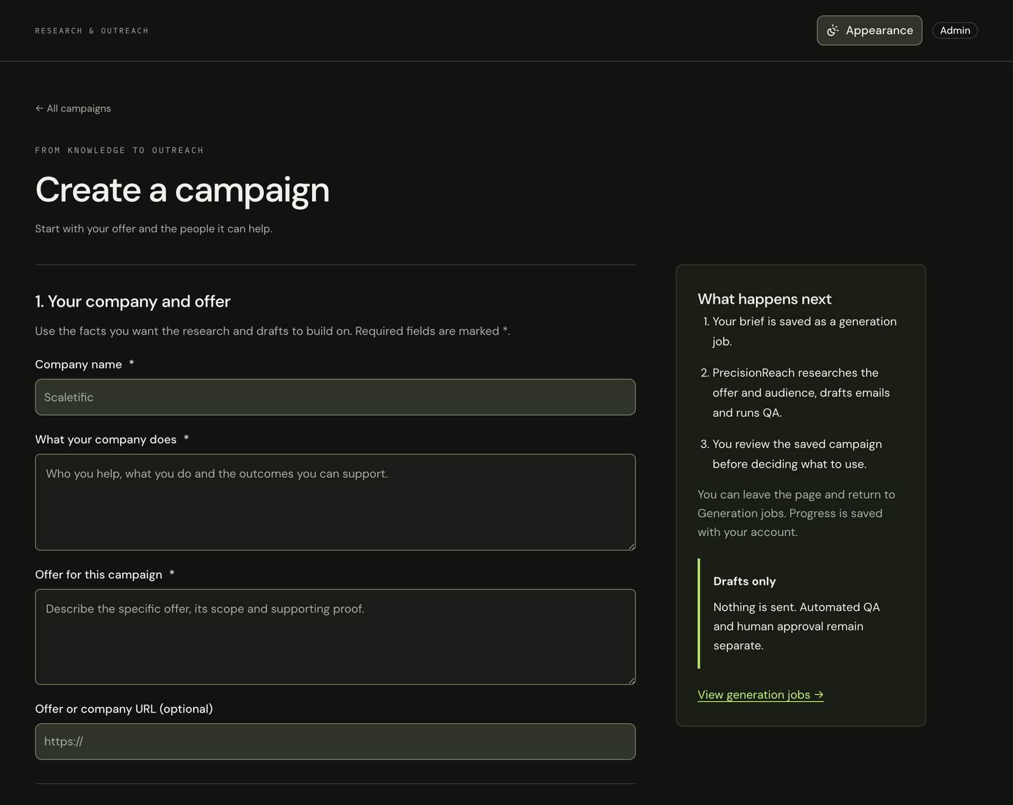The image size is (1013, 805).
Task: Click the 'What your company does' label
Action: coord(106,439)
